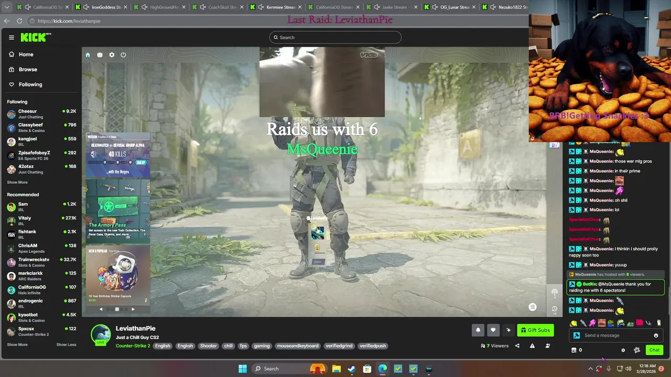Open Cheesur's channel in Following
This screenshot has width=671, height=377.
tap(41, 114)
